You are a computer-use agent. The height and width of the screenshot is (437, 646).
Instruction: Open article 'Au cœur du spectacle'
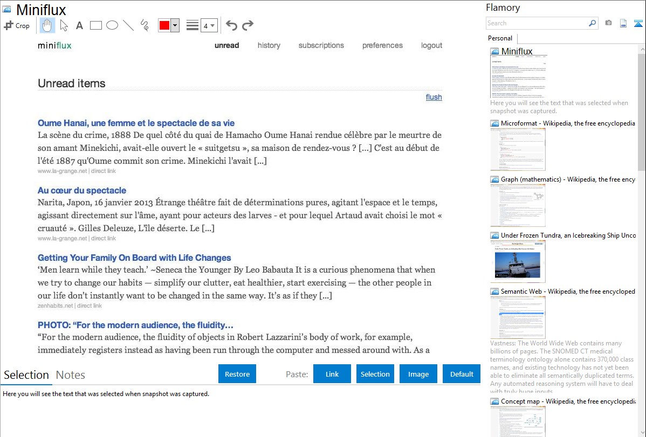81,191
